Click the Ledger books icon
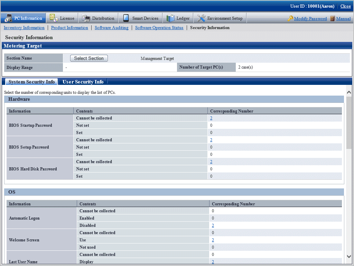Image resolution: width=354 pixels, height=266 pixels. point(170,18)
